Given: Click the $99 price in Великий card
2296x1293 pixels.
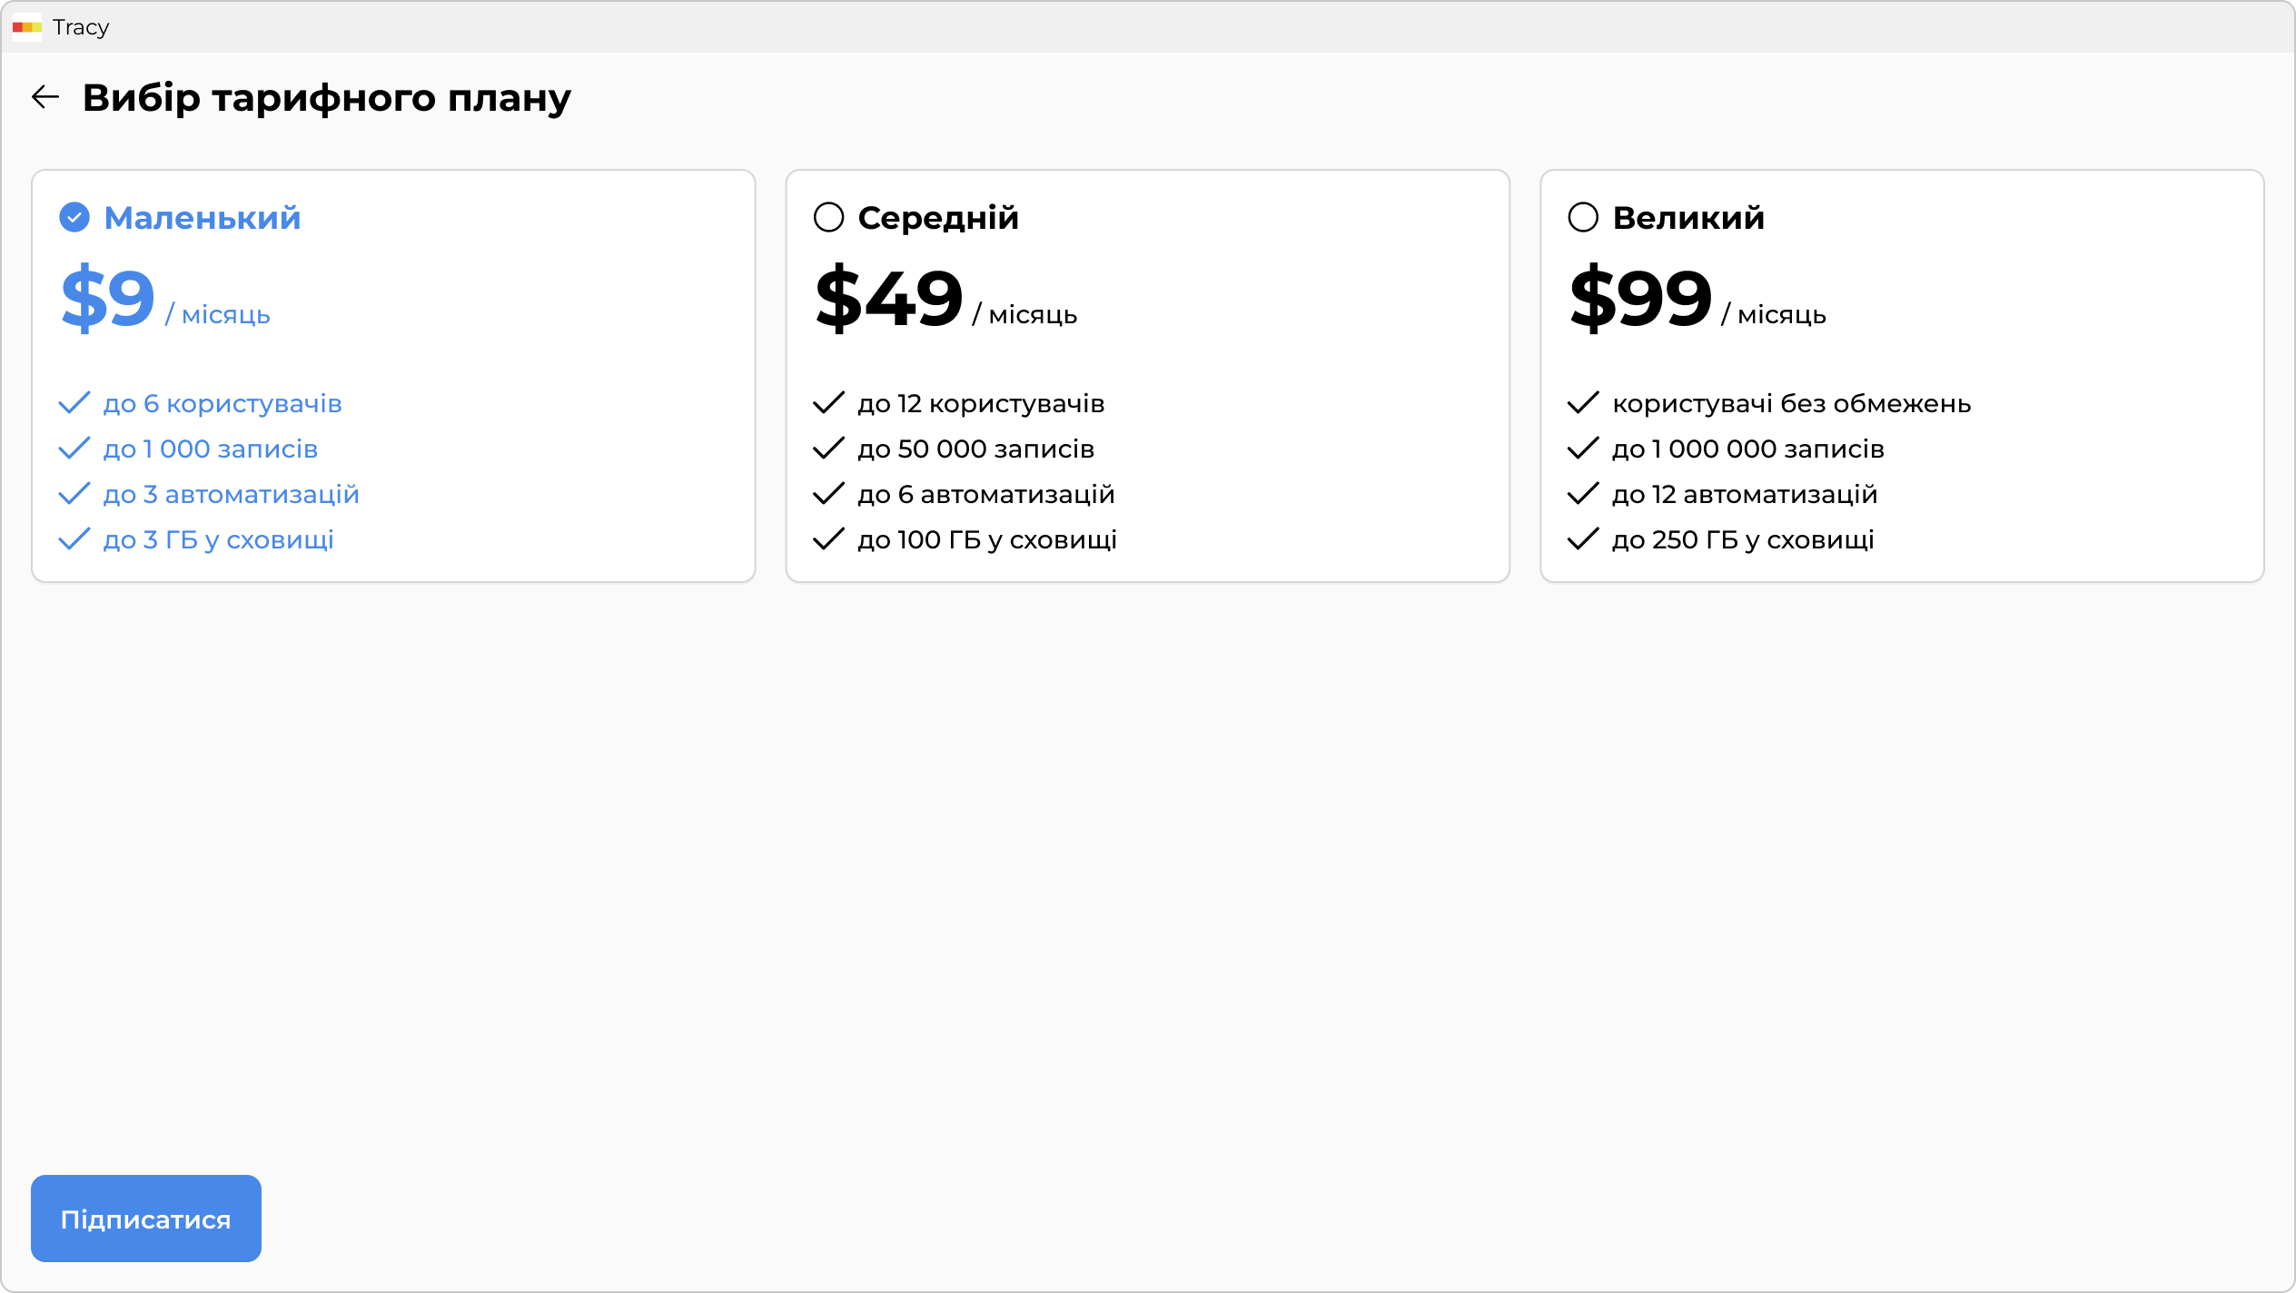Looking at the screenshot, I should [1640, 299].
